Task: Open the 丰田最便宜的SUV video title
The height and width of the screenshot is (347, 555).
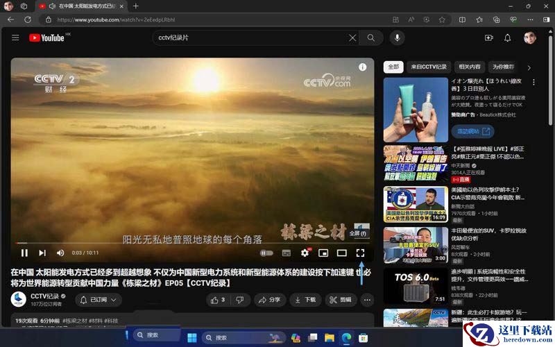Action: (489, 235)
